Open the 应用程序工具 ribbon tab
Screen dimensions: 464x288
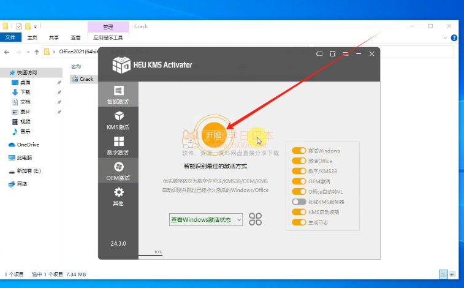(108, 37)
